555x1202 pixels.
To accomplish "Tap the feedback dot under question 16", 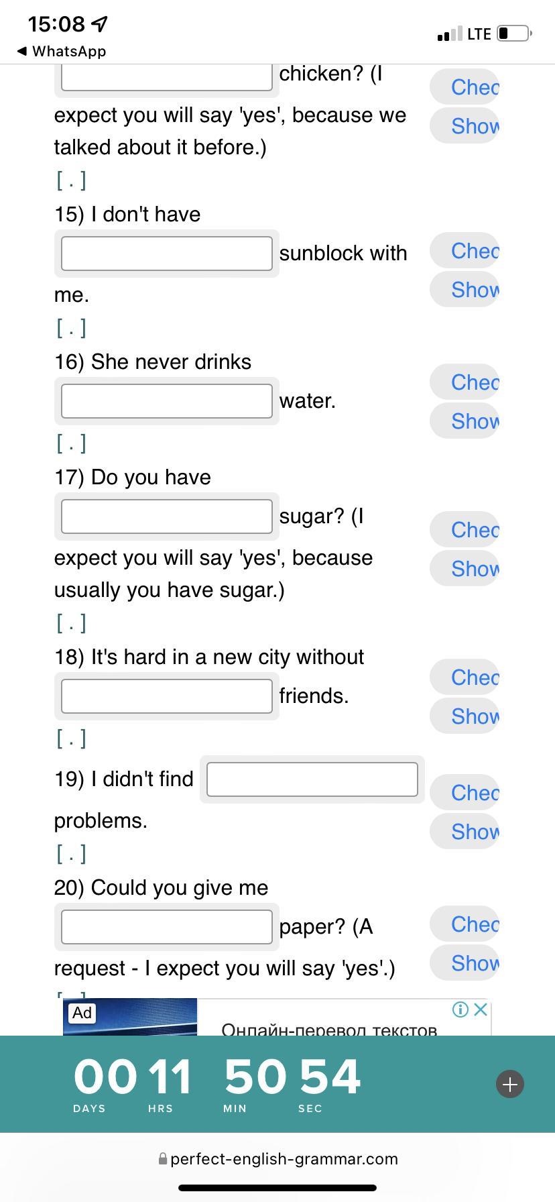I will pyautogui.click(x=71, y=443).
